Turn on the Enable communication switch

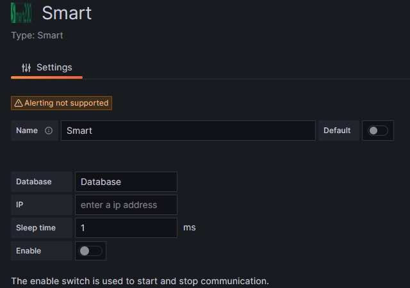(x=90, y=251)
